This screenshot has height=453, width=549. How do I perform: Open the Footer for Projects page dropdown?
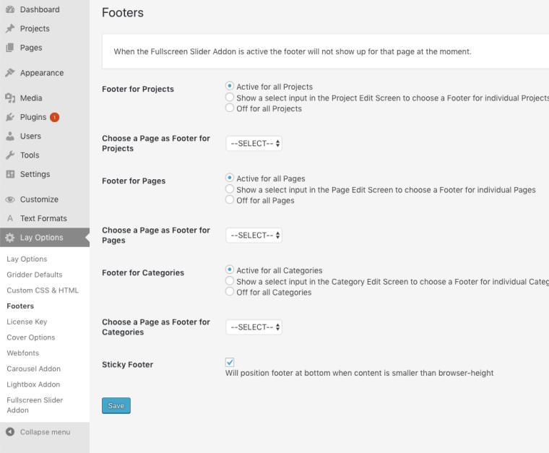(x=254, y=144)
